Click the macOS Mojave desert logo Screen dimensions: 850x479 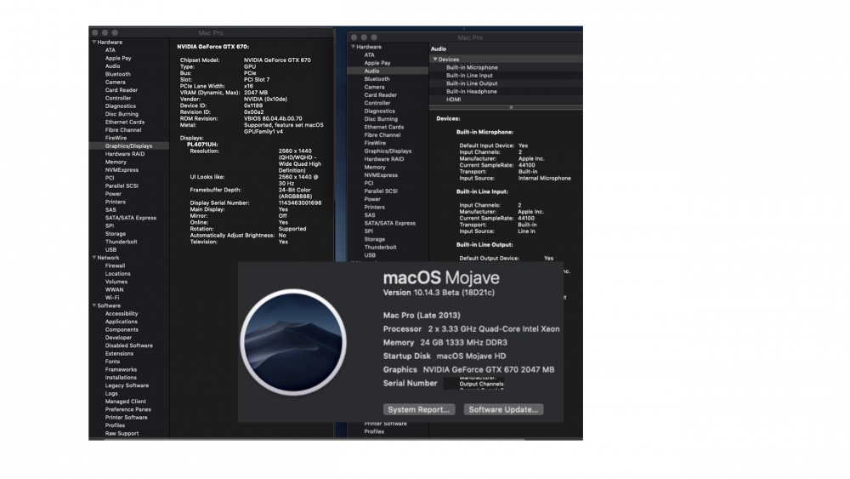[293, 342]
